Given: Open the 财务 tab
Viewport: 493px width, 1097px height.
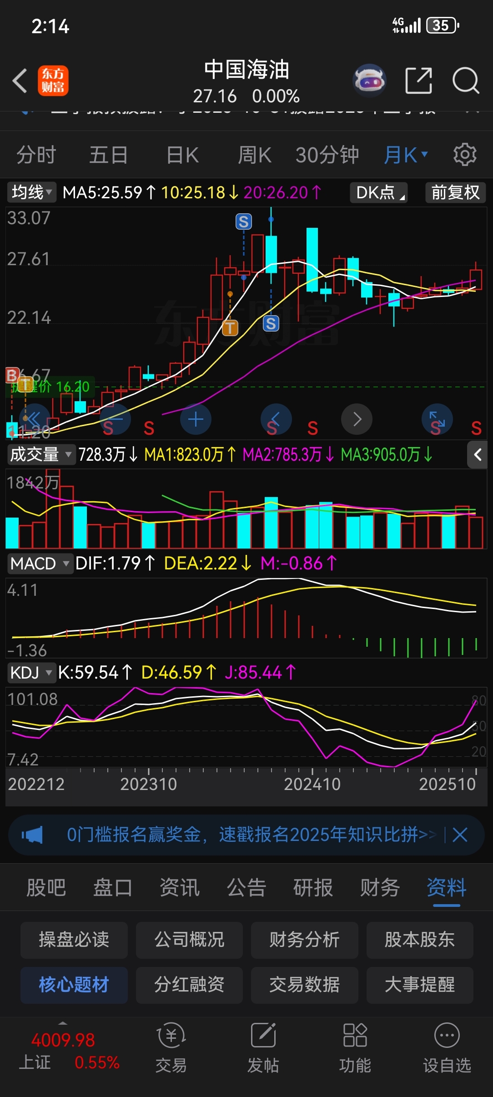Looking at the screenshot, I should (x=380, y=887).
